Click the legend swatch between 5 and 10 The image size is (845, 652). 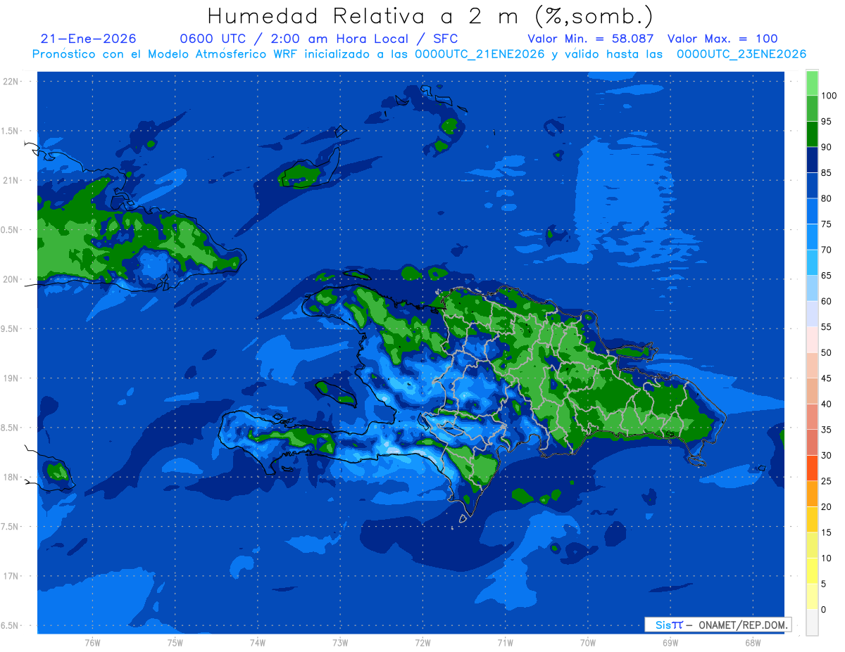pos(812,570)
